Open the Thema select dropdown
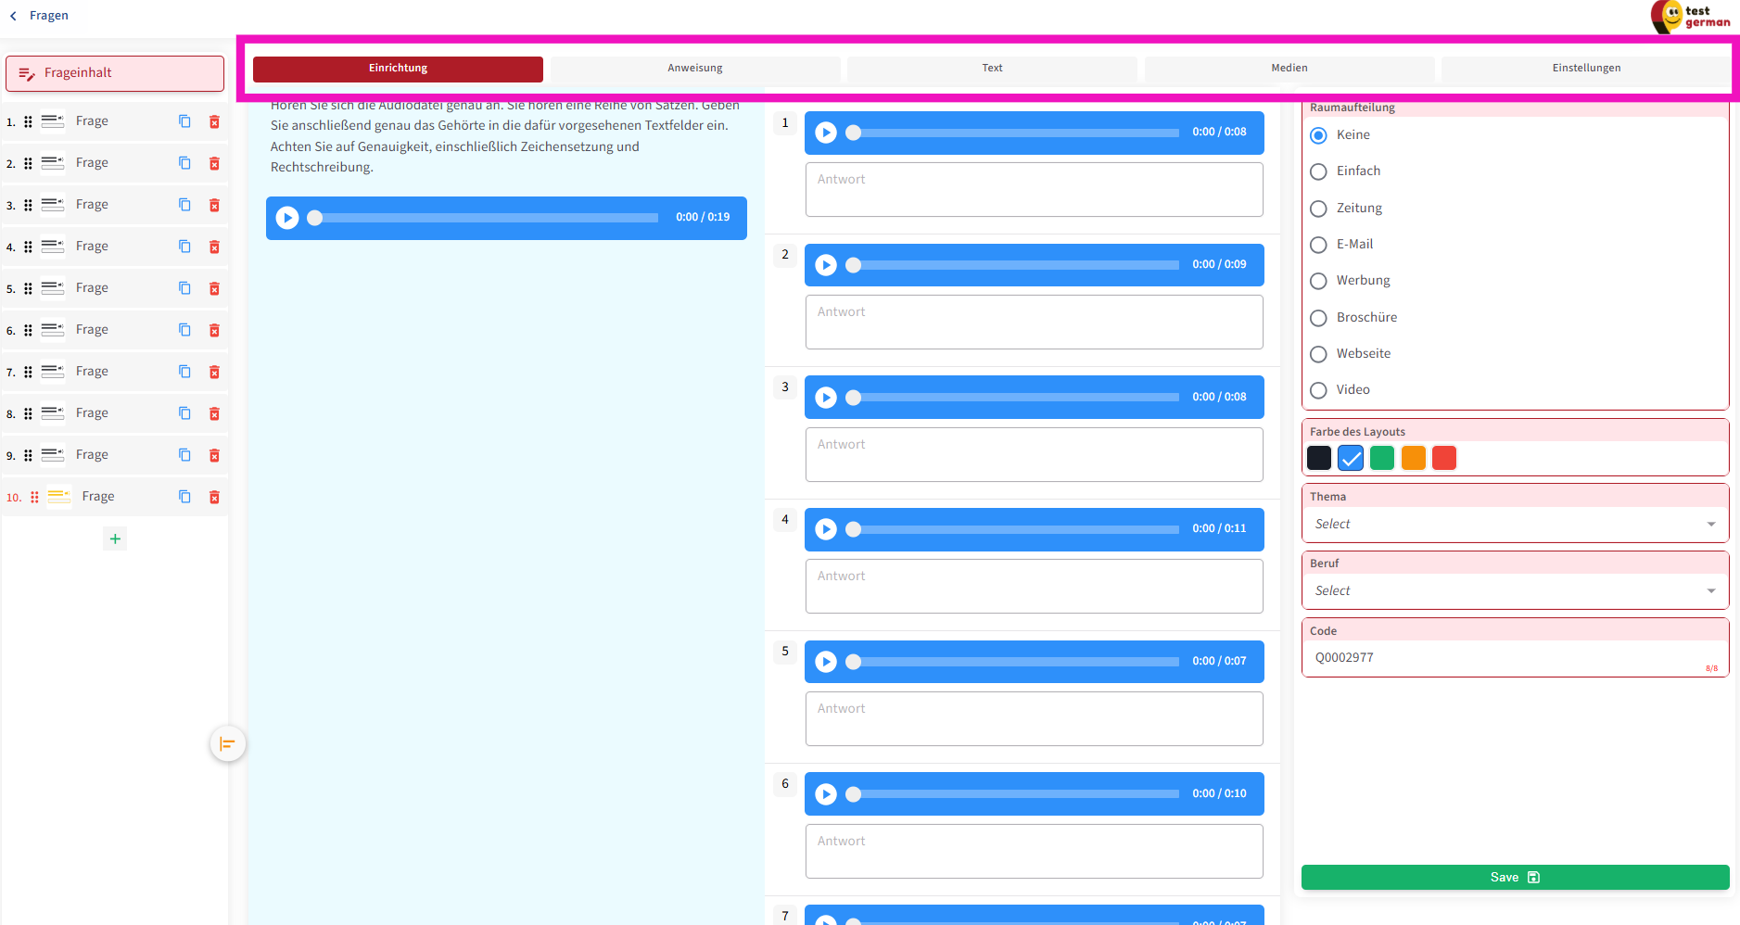 click(1514, 525)
